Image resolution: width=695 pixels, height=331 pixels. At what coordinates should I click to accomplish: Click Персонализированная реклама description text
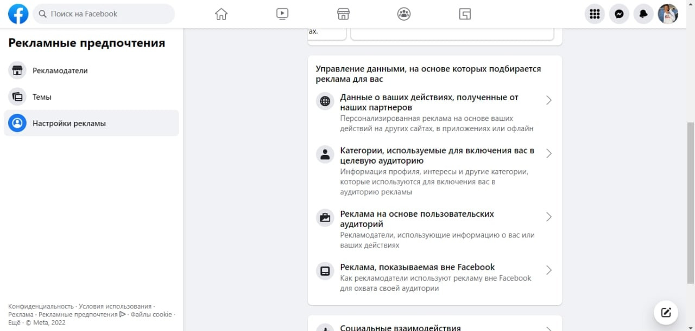[x=437, y=124]
